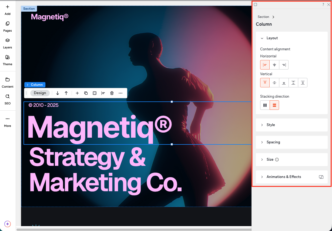The width and height of the screenshot is (332, 231).
Task: Switch stacking direction to side-by-side
Action: click(x=265, y=105)
